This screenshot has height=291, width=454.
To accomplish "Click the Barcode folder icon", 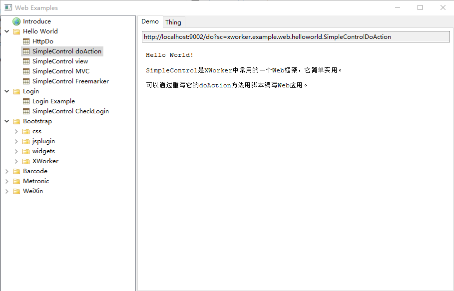I will pyautogui.click(x=16, y=171).
